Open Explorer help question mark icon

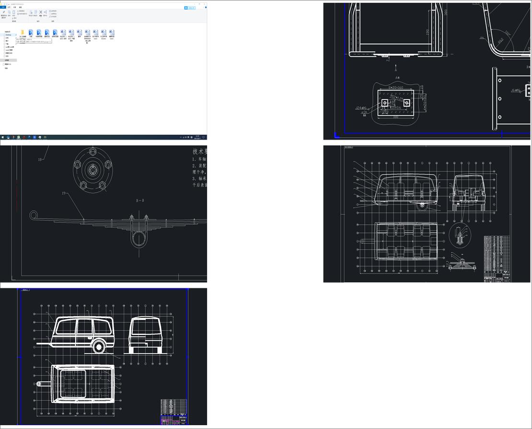coord(206,8)
